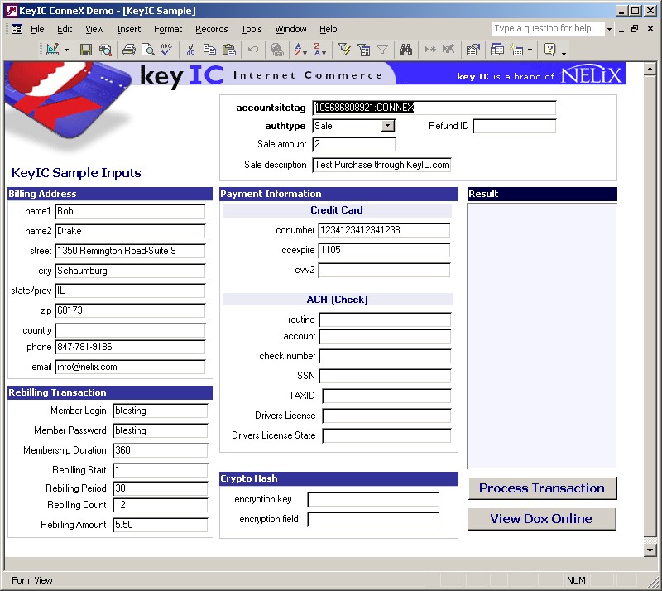This screenshot has width=662, height=591.
Task: Click the Cut scissors icon
Action: tap(190, 50)
